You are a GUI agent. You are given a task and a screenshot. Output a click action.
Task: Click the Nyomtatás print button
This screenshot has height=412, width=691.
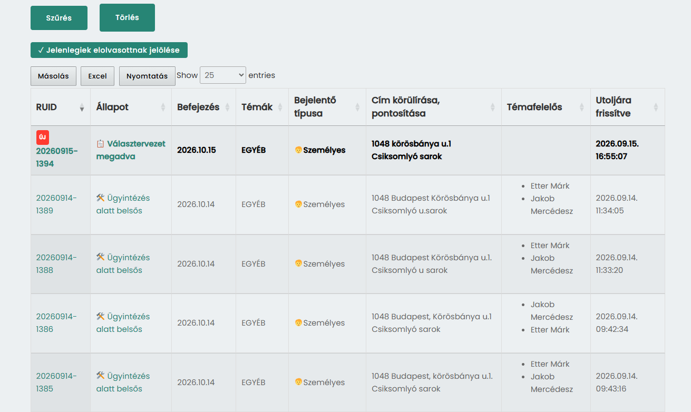pos(147,76)
